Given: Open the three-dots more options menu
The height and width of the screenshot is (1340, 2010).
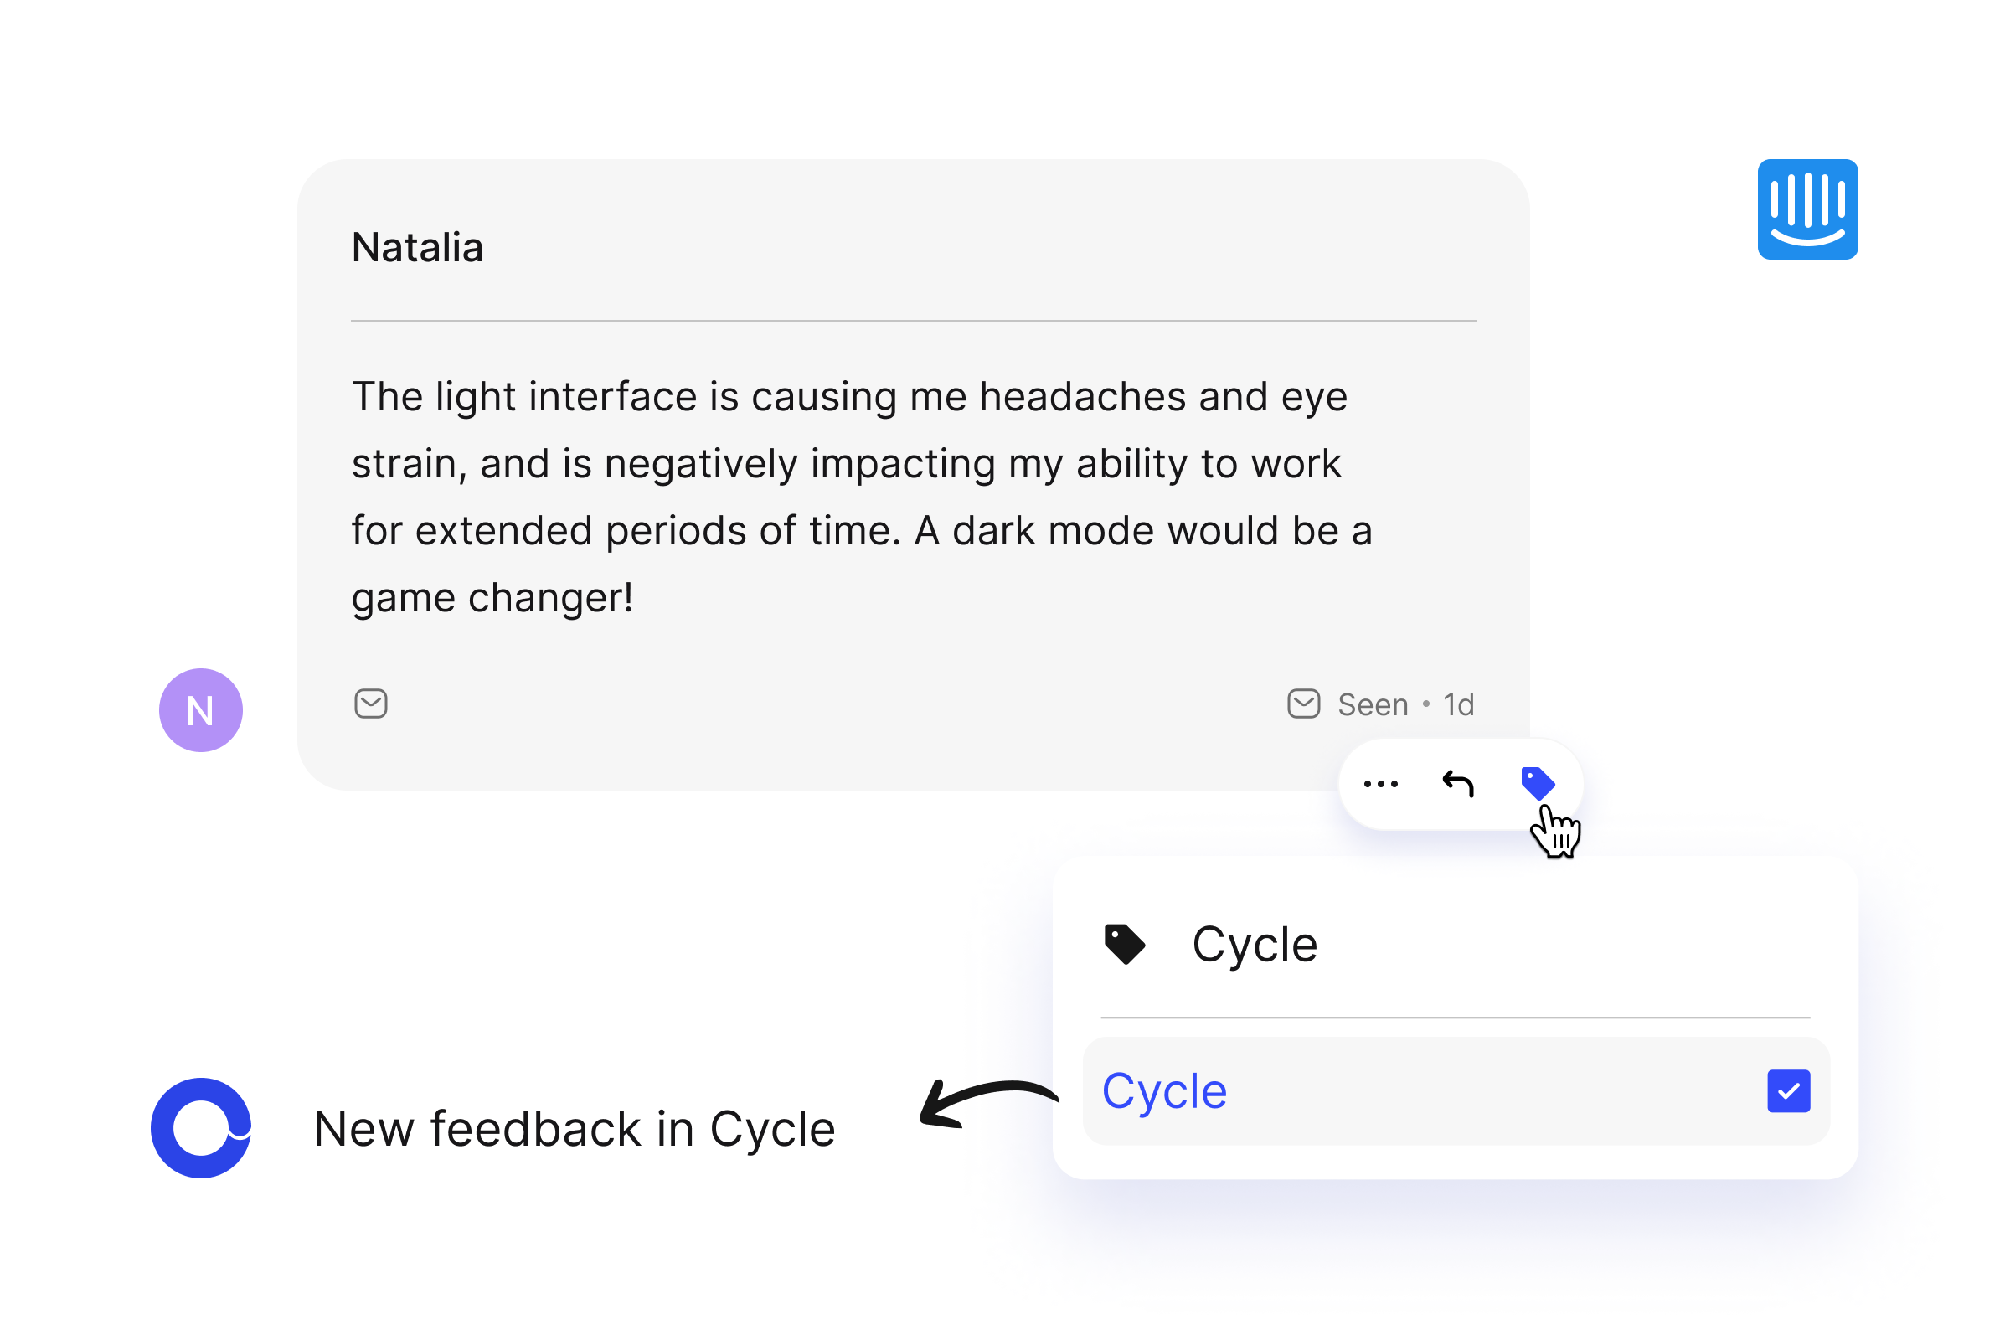Looking at the screenshot, I should pos(1381,784).
